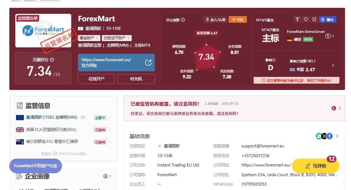Click the company address text
Image resolution: width=351 pixels, height=190 pixels.
289,175
